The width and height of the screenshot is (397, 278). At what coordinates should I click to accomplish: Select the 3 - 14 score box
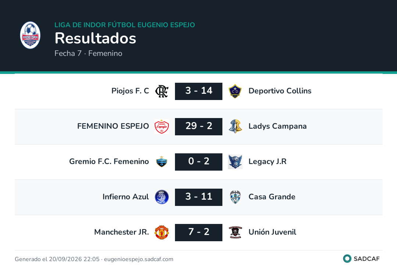199,92
